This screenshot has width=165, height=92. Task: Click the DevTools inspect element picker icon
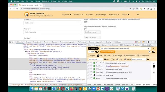[10, 42]
